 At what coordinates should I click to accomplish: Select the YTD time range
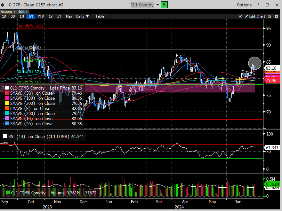pyautogui.click(x=41, y=16)
